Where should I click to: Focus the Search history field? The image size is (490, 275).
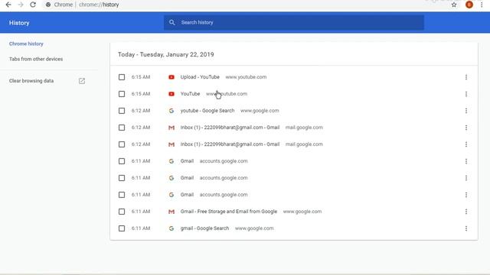294,22
